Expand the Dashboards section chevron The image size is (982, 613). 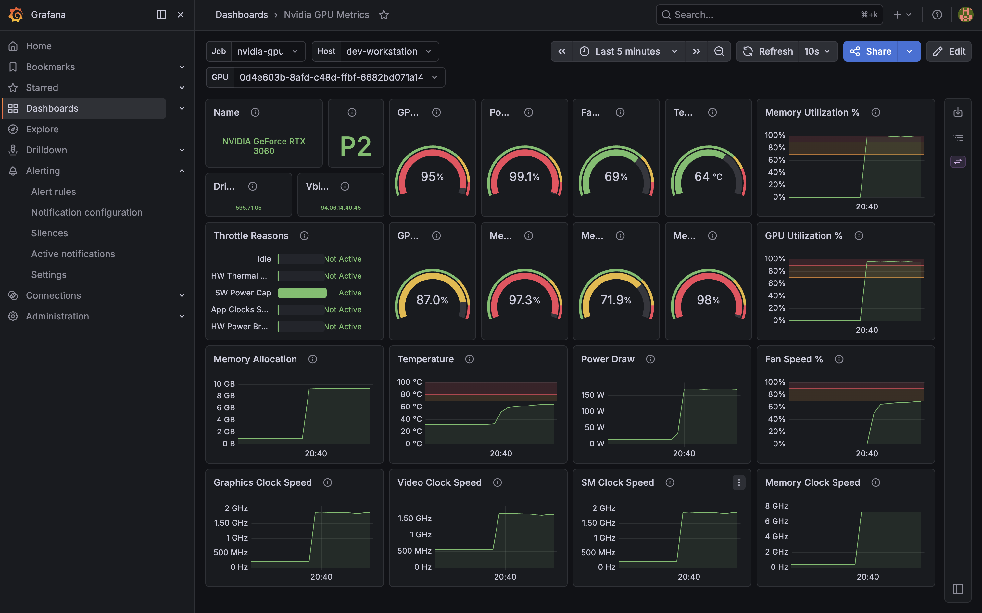tap(182, 108)
